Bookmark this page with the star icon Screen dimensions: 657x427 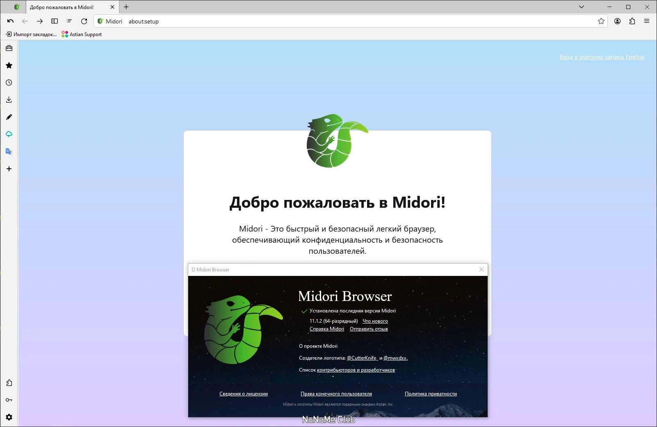click(601, 21)
